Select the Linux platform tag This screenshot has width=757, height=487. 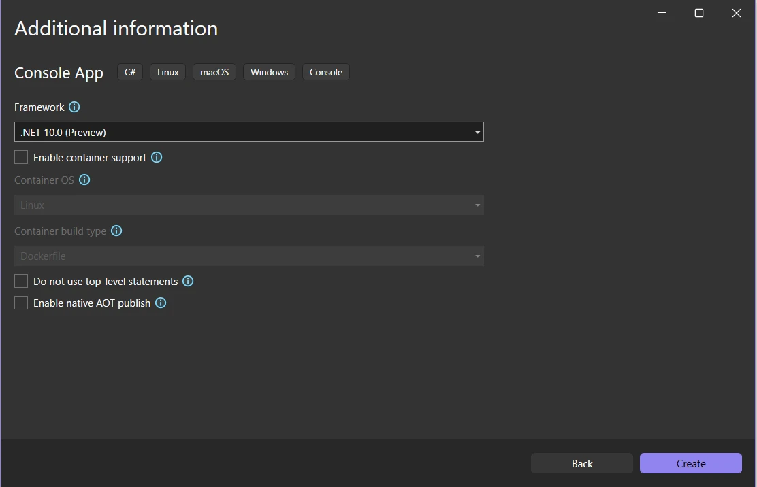(x=167, y=72)
